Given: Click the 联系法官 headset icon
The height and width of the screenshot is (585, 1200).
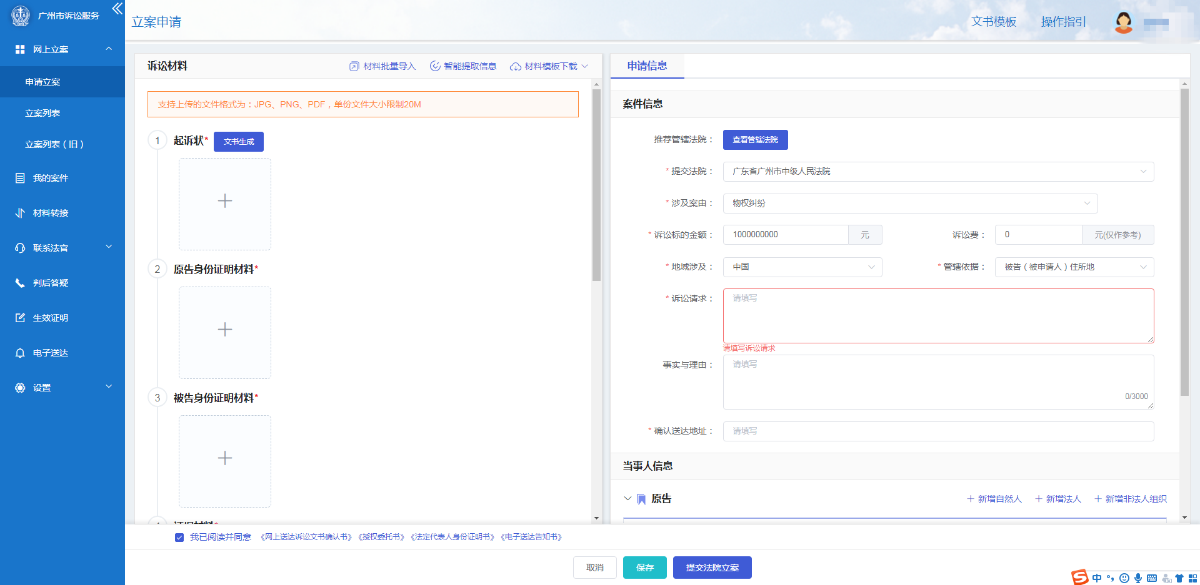Looking at the screenshot, I should coord(20,248).
